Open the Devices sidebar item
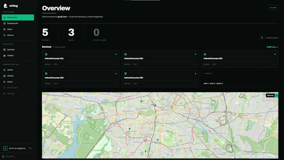284x160 pixels. 18,49
